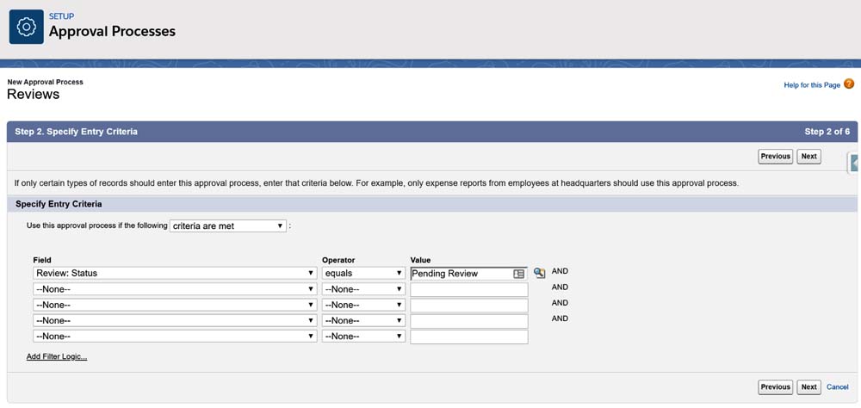
Task: Click the 'Step 2 of 6' indicator
Action: pos(827,132)
